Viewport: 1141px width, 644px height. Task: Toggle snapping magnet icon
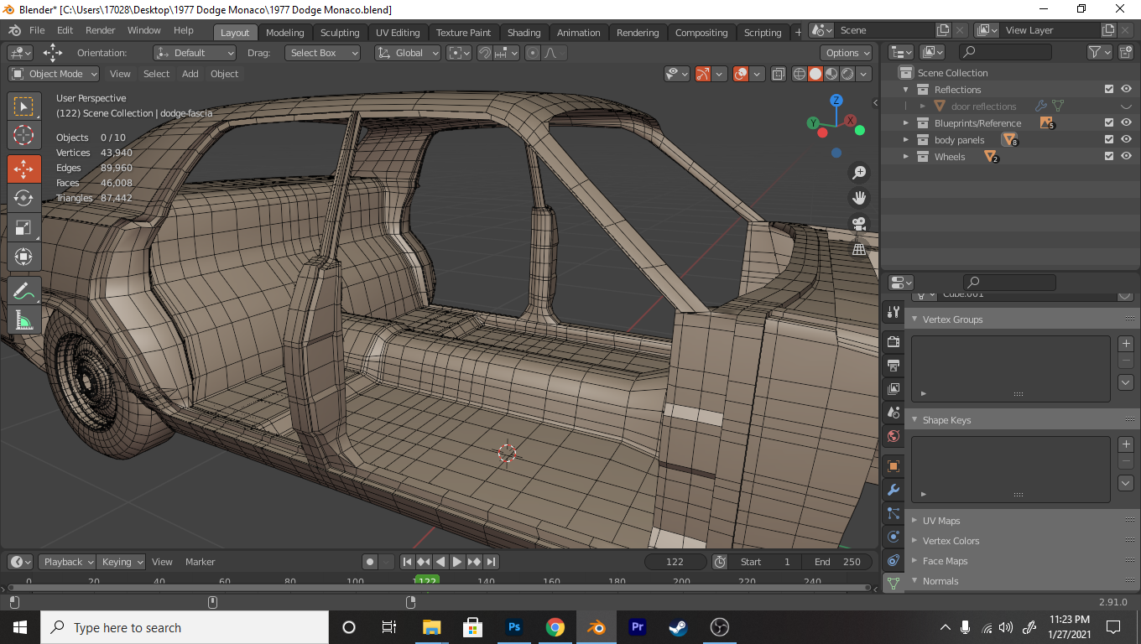(485, 53)
